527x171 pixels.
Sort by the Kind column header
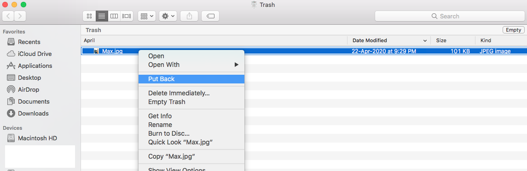click(501, 40)
